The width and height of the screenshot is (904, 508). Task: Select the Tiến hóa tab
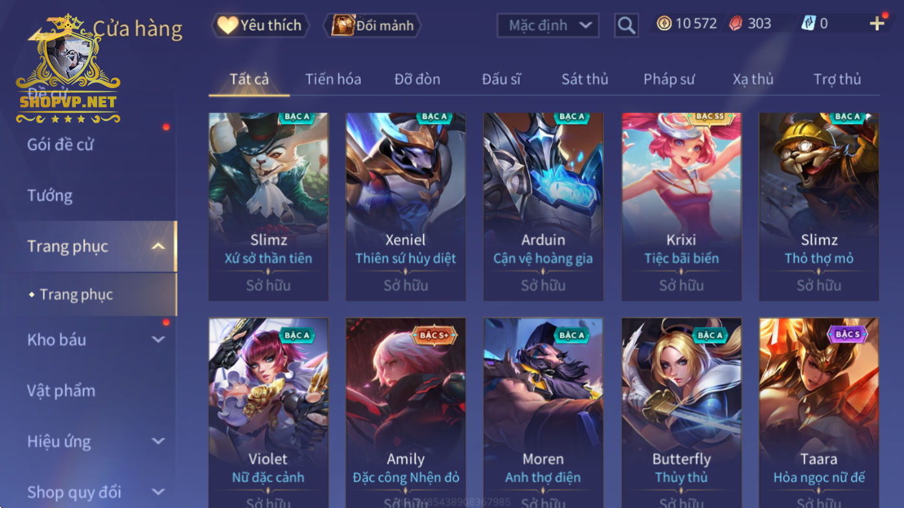pyautogui.click(x=333, y=79)
